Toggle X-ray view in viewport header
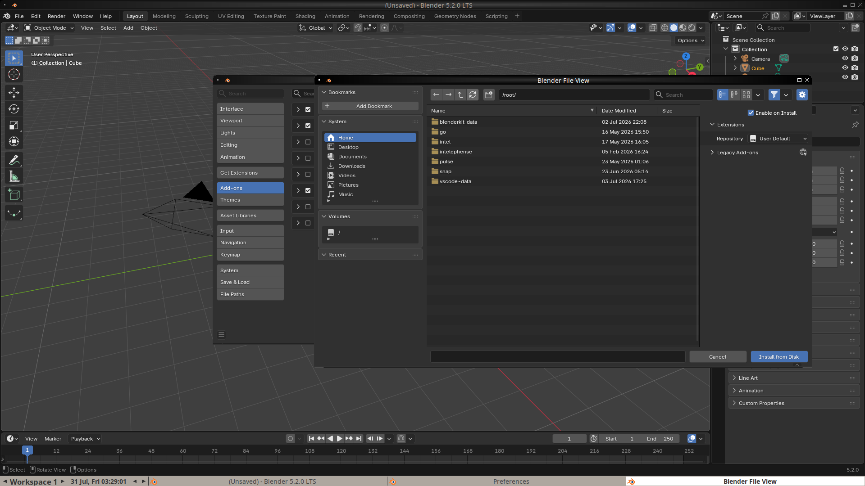The width and height of the screenshot is (865, 486). point(653,28)
